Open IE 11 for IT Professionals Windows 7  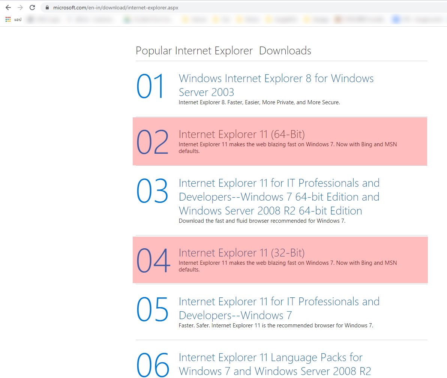279,308
